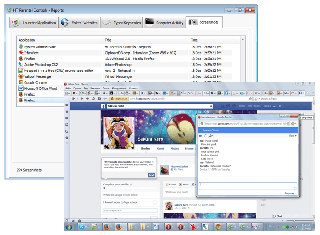Click the Facebook logo icon
320x235 pixels.
pos(103,106)
